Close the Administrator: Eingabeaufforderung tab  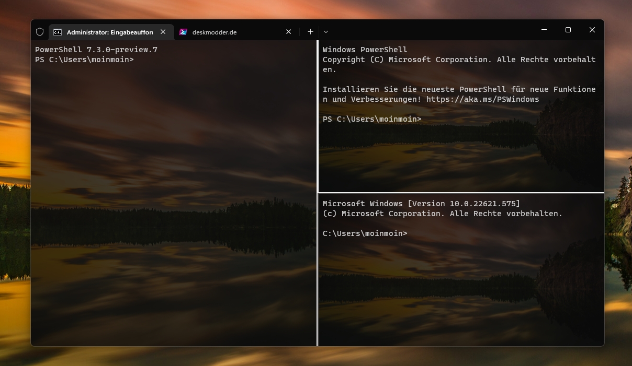163,32
